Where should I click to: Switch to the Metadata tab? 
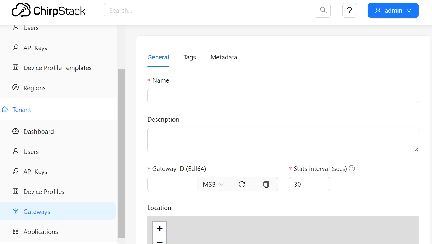coord(224,57)
